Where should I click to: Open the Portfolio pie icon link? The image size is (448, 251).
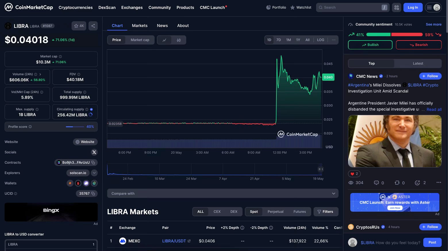pyautogui.click(x=276, y=7)
